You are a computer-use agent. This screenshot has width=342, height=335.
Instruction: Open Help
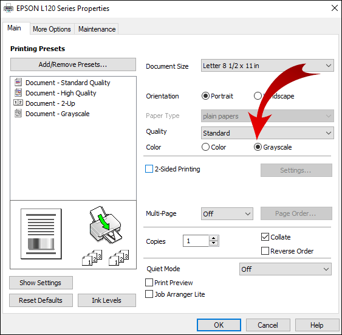point(317,325)
